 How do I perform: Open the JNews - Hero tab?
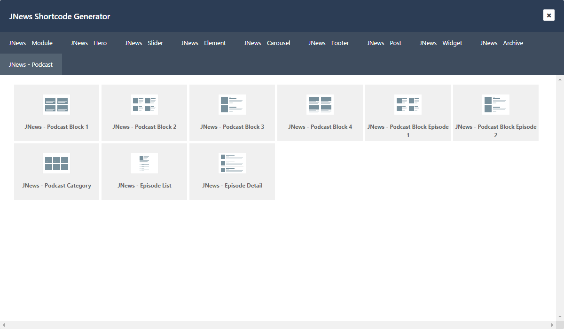89,43
